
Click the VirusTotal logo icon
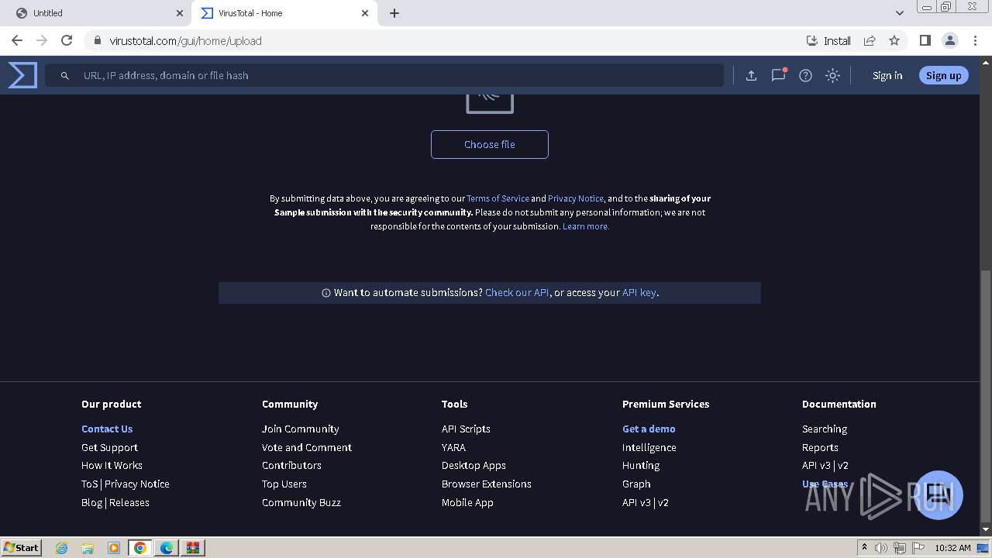[22, 75]
